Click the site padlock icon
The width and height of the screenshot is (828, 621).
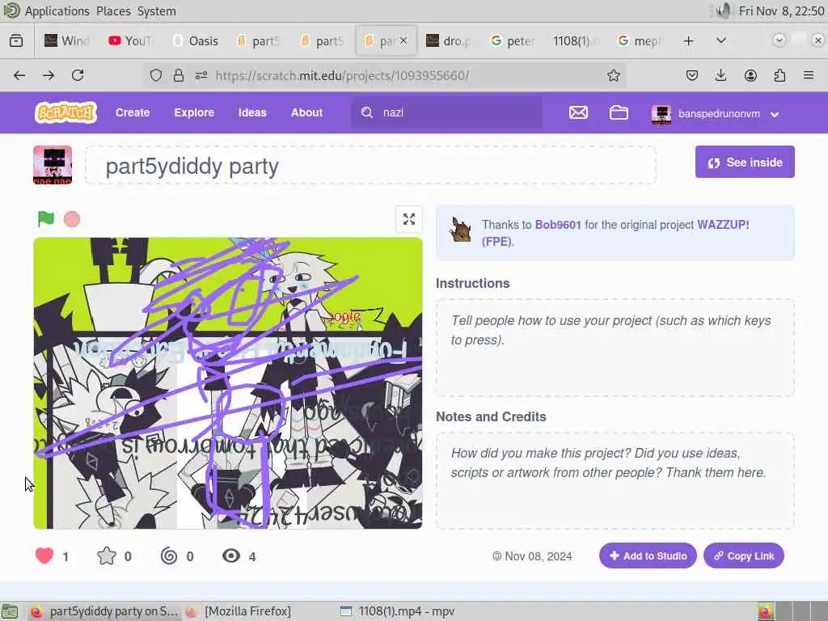pos(179,75)
